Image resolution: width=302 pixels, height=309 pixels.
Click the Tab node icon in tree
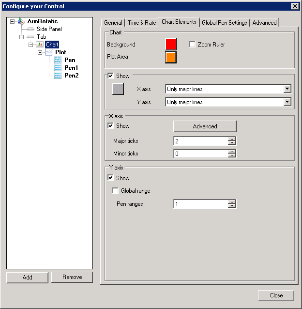tap(30, 37)
